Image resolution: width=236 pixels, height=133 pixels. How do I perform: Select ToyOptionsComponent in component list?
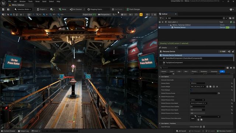point(174,62)
